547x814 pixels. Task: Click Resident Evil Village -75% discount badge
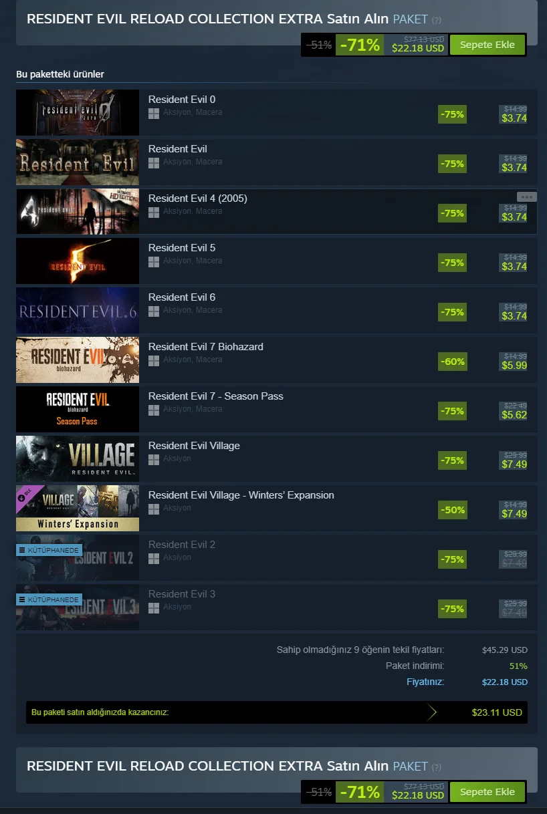453,460
